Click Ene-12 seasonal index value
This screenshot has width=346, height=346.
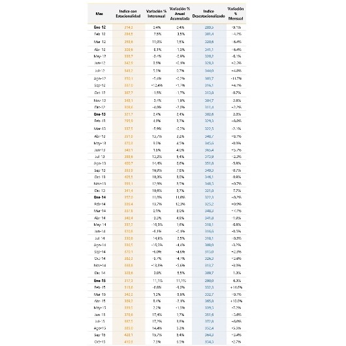point(129,27)
